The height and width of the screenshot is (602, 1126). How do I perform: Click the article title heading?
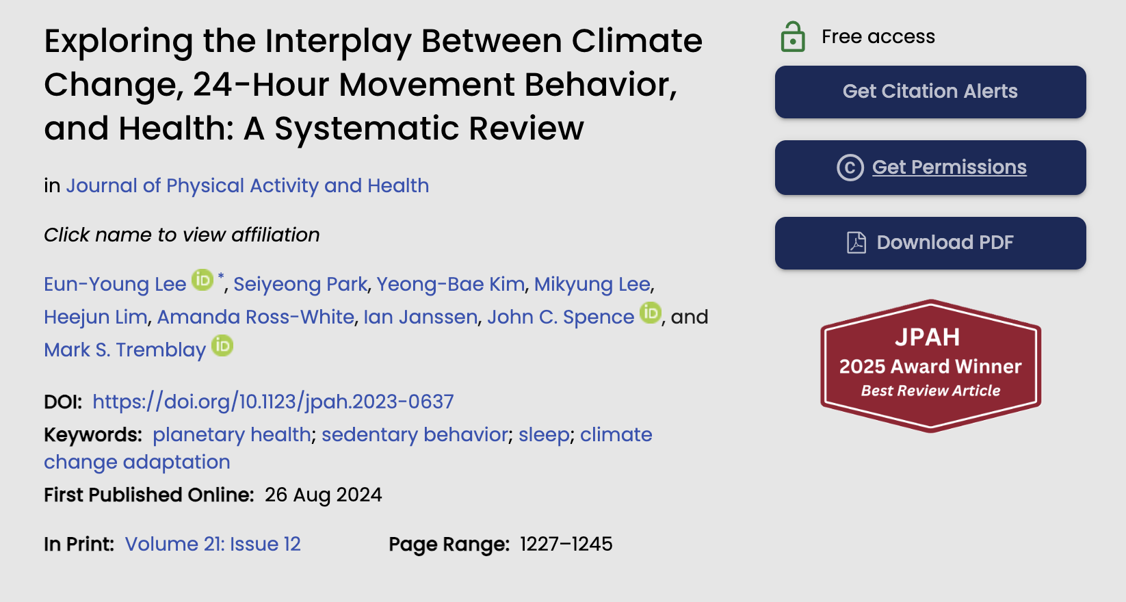tap(374, 85)
